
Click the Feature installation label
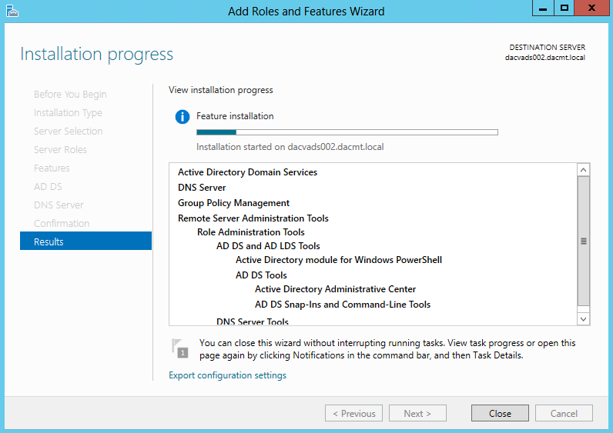tap(235, 116)
